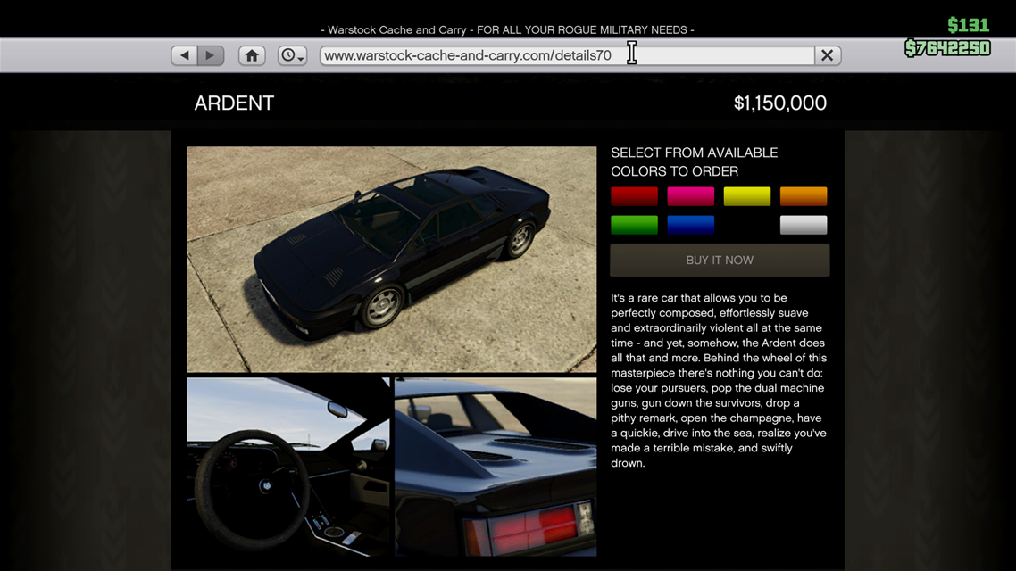
Task: Open the browsing history clock dropdown
Action: tap(292, 55)
